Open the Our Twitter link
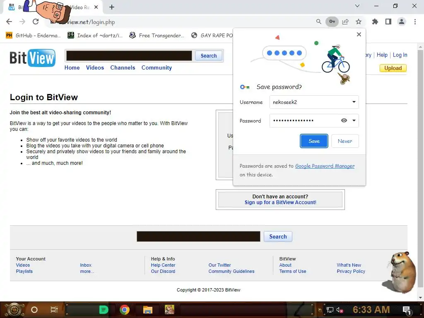 click(x=219, y=265)
